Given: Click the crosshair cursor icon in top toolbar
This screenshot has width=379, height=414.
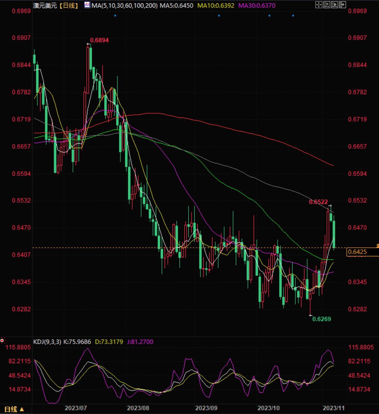Looking at the screenshot, I should coord(319,5).
